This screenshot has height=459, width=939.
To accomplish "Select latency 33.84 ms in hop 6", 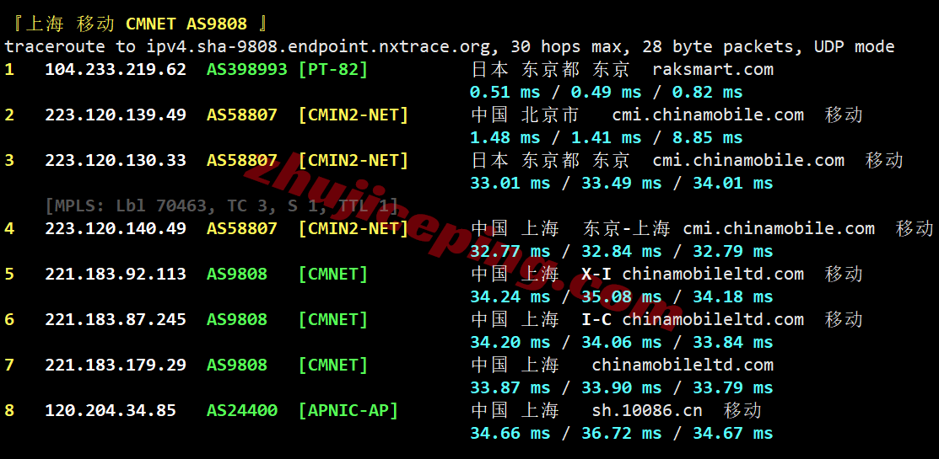I will [733, 342].
